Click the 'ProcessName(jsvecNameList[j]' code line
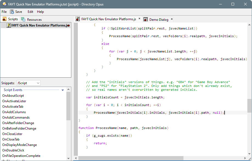Screen dimensions: 252x161 pyautogui.click(x=182, y=59)
